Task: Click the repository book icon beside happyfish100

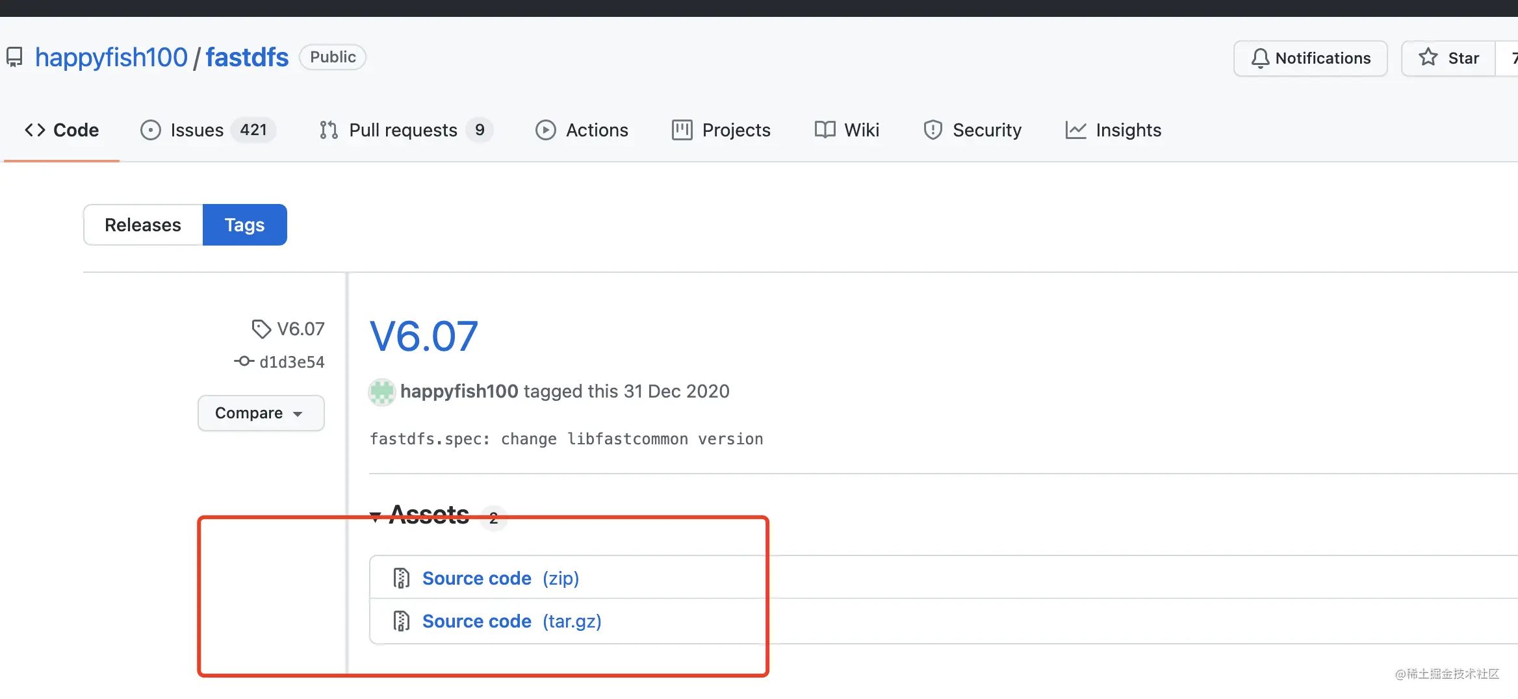Action: [14, 57]
